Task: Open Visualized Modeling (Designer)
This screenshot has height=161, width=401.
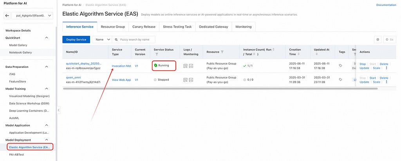Action: point(29,96)
